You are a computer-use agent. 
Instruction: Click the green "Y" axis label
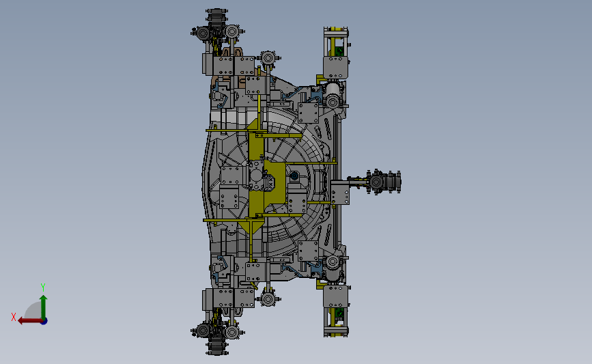click(x=43, y=288)
